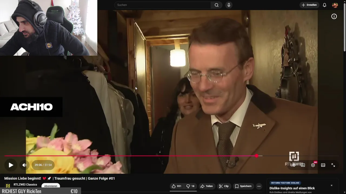346x194 pixels.
Task: Subscribe via the Abonnieren button
Action: point(51,186)
